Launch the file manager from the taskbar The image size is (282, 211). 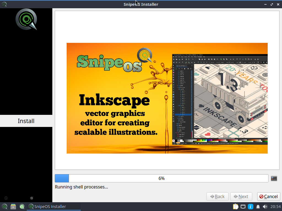click(x=13, y=207)
